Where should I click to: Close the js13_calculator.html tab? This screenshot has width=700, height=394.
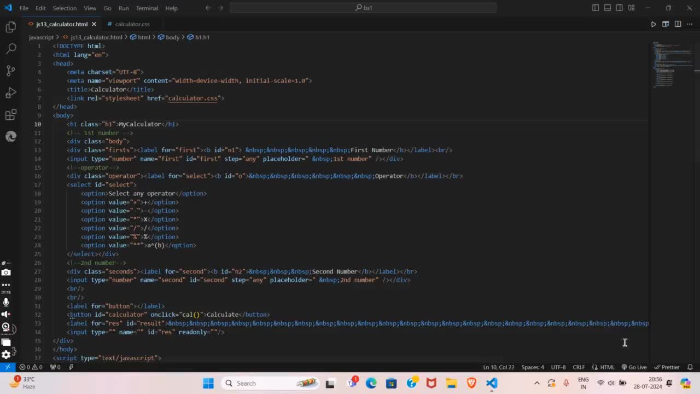[94, 24]
